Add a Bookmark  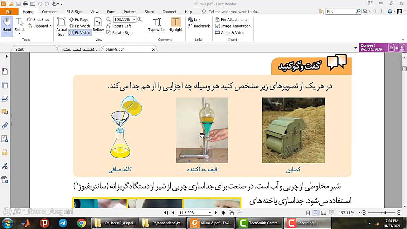199,26
